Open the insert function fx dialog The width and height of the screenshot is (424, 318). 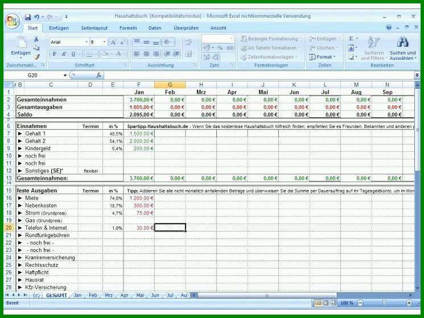click(x=98, y=75)
